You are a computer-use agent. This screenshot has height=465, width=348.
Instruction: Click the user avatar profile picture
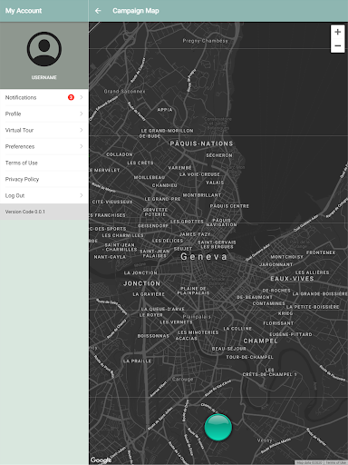(x=44, y=49)
